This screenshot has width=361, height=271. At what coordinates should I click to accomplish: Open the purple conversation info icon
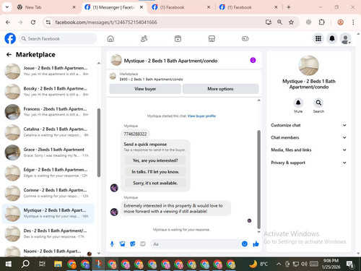tap(253, 60)
